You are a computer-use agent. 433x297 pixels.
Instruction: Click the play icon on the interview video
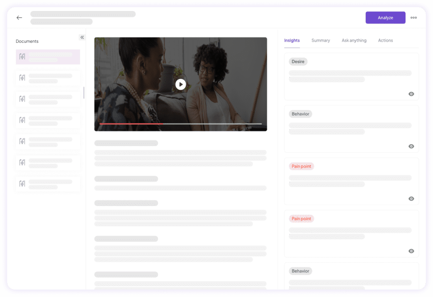click(181, 84)
